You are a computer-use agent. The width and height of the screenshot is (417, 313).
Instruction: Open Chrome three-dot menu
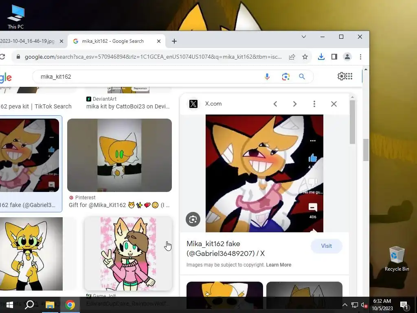pos(361,57)
